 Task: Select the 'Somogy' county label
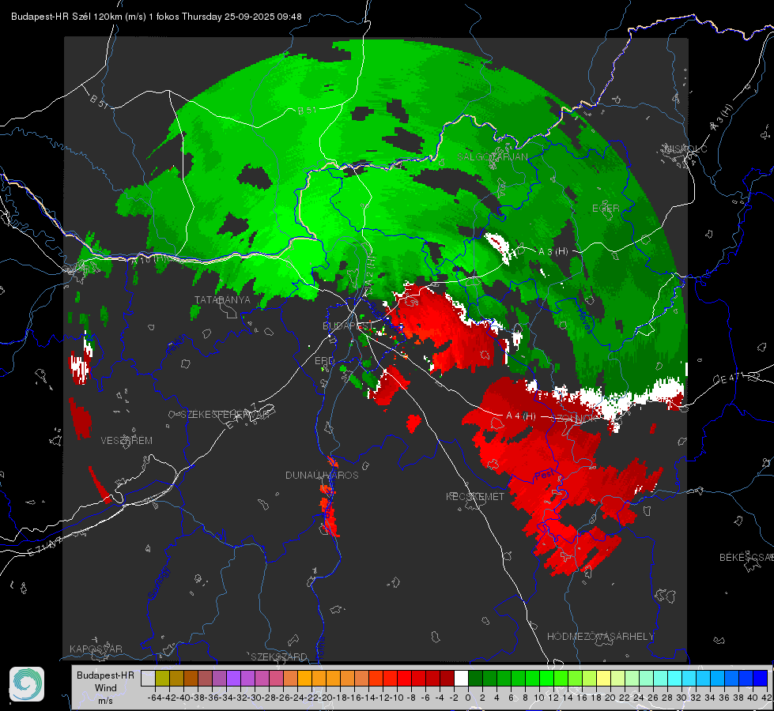click(158, 583)
